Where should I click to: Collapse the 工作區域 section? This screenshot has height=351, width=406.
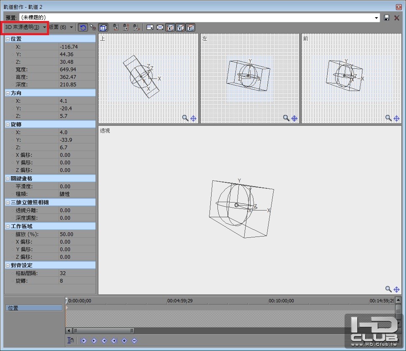coord(8,226)
